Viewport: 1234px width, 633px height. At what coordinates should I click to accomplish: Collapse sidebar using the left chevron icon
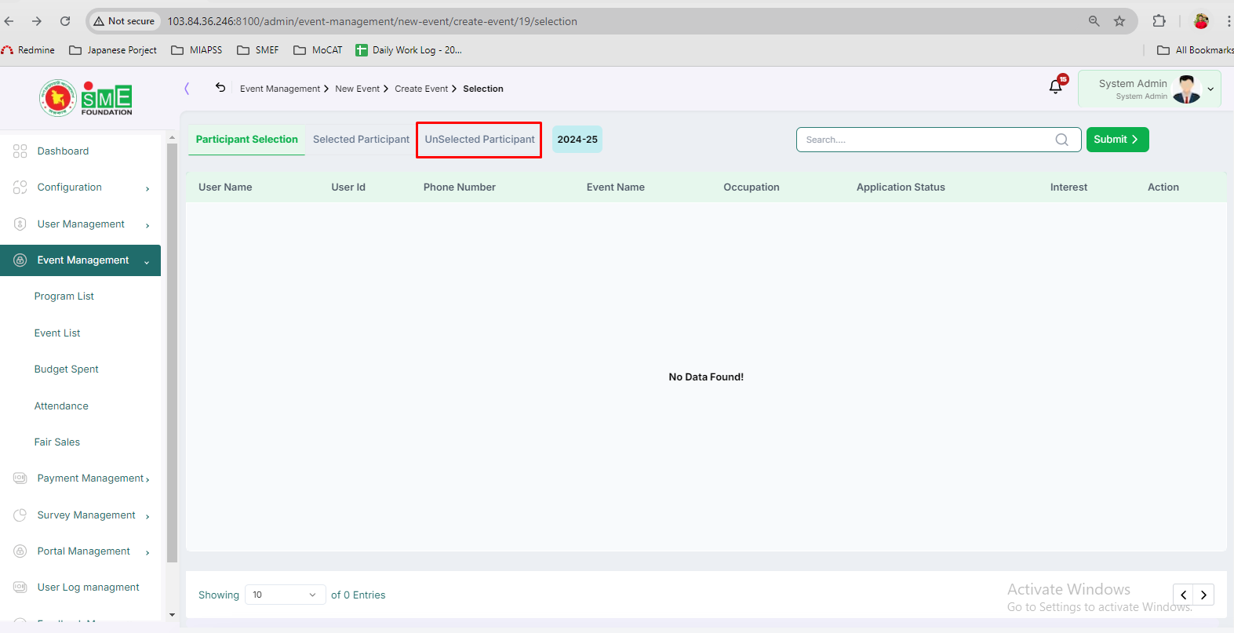187,89
